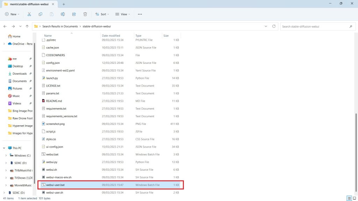Open a new File Explorer tab
358x201 pixels.
[x=64, y=4]
